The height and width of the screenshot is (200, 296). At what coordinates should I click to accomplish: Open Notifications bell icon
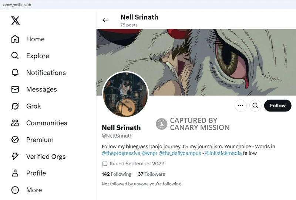point(15,72)
